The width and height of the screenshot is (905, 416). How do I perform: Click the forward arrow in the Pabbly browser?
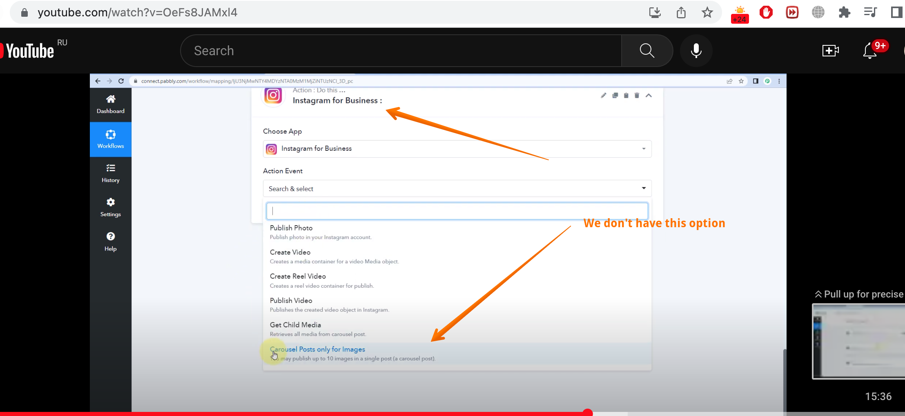click(109, 81)
